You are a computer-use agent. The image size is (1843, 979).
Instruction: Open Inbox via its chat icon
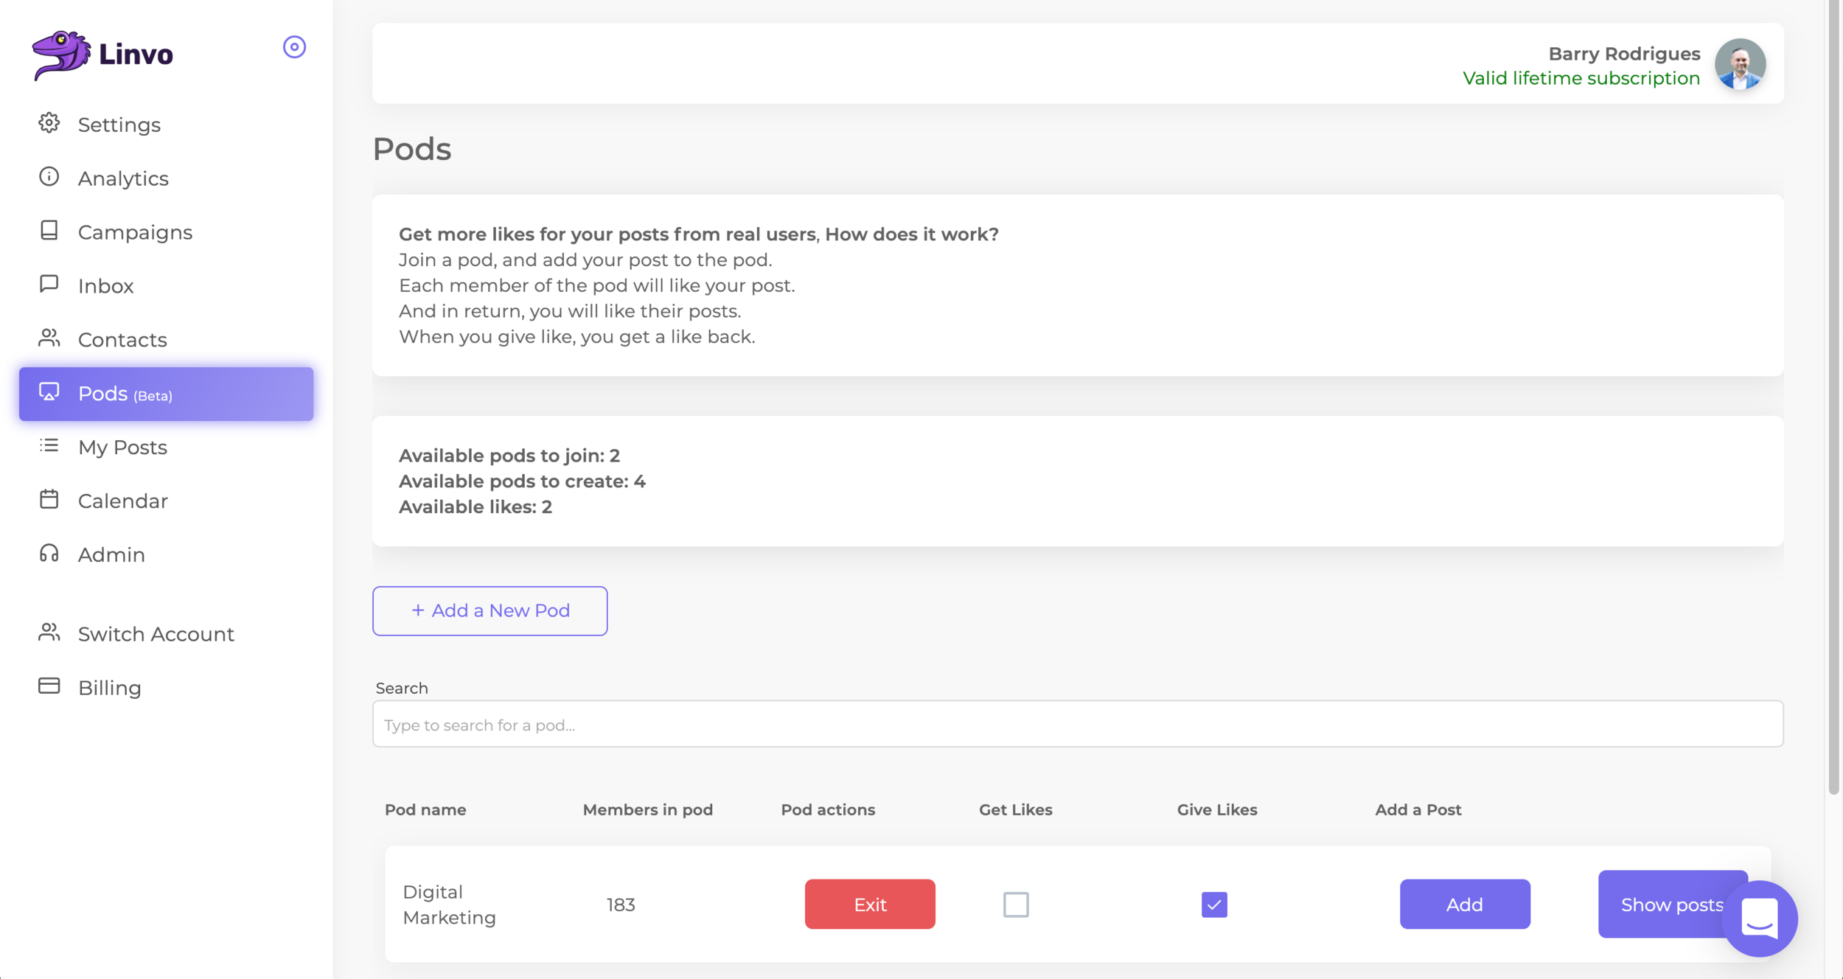49,285
